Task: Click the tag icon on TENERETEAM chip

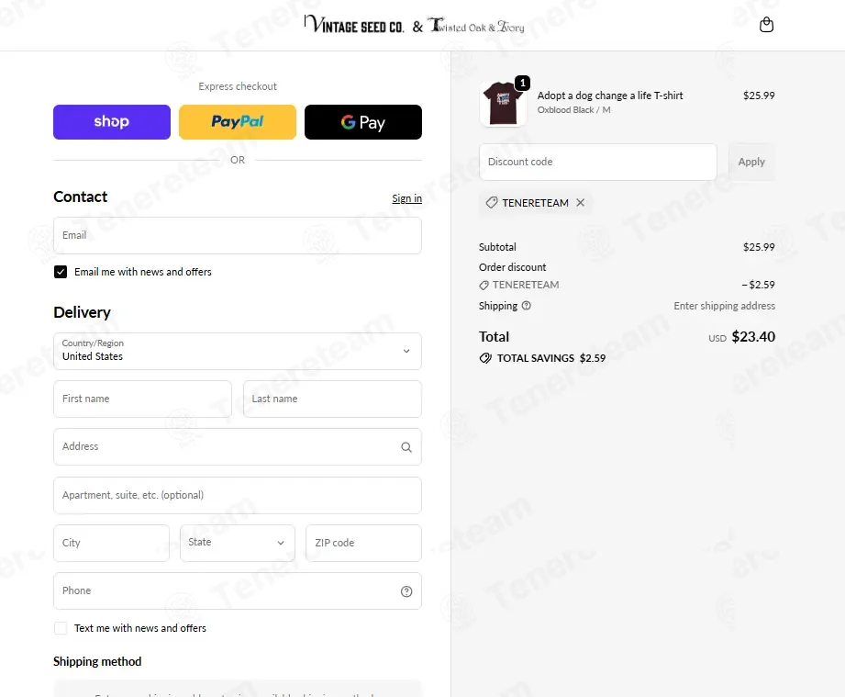Action: (x=492, y=203)
